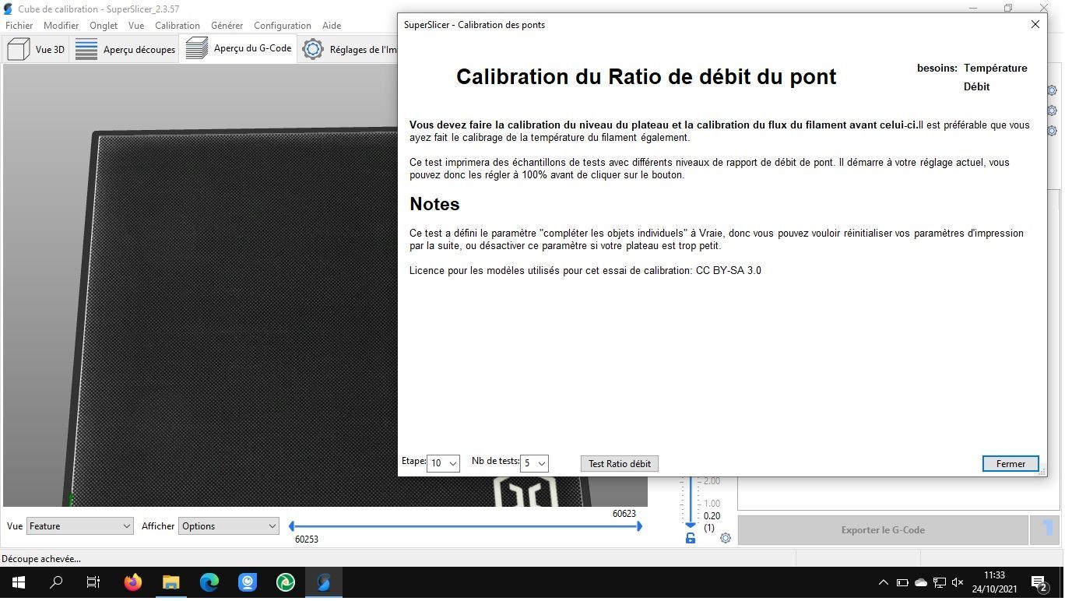Toggle the blue lock icon under layer slider
1065x601 pixels.
click(x=690, y=538)
